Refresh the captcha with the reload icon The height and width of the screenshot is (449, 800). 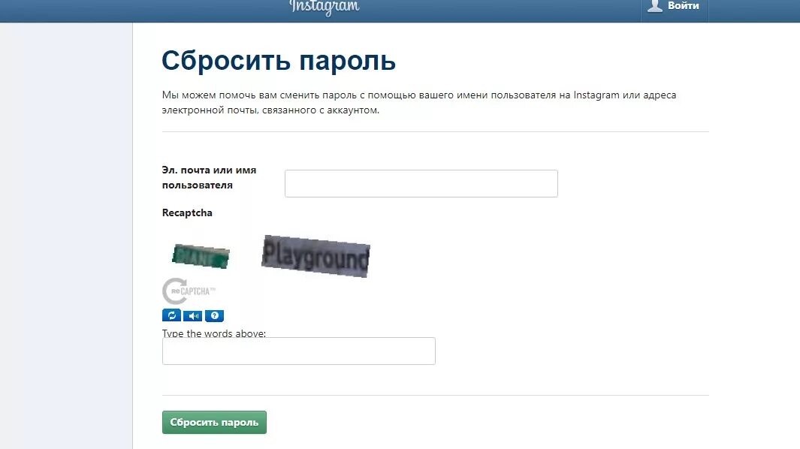171,315
